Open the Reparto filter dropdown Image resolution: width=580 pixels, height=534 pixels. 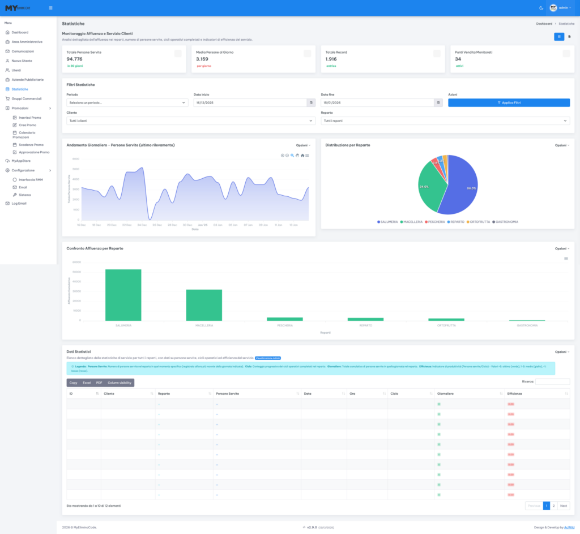[445, 120]
